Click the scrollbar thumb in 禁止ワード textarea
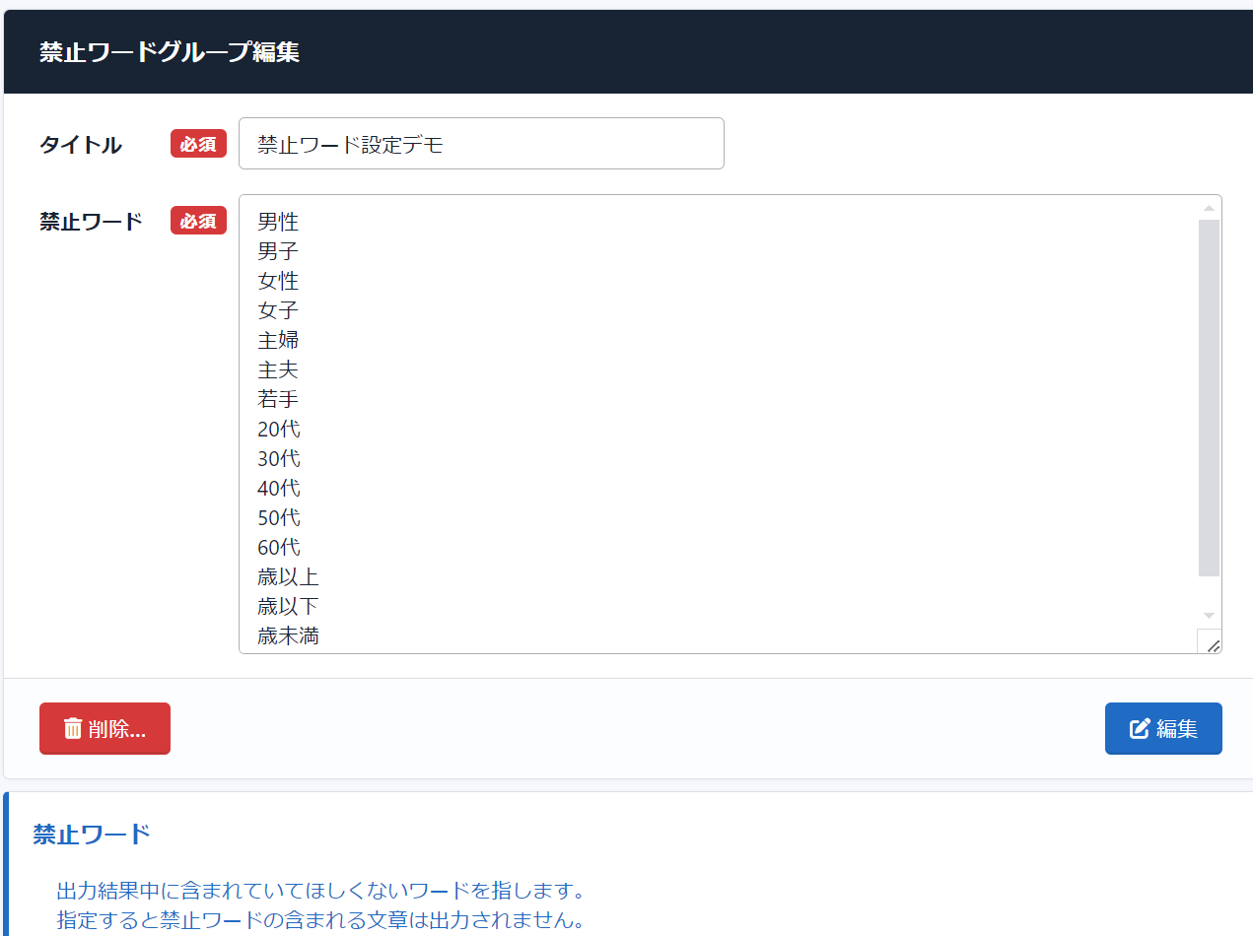The width and height of the screenshot is (1253, 936). pos(1209,398)
